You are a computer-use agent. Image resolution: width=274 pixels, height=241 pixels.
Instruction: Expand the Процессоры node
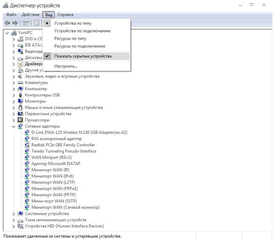(14, 120)
